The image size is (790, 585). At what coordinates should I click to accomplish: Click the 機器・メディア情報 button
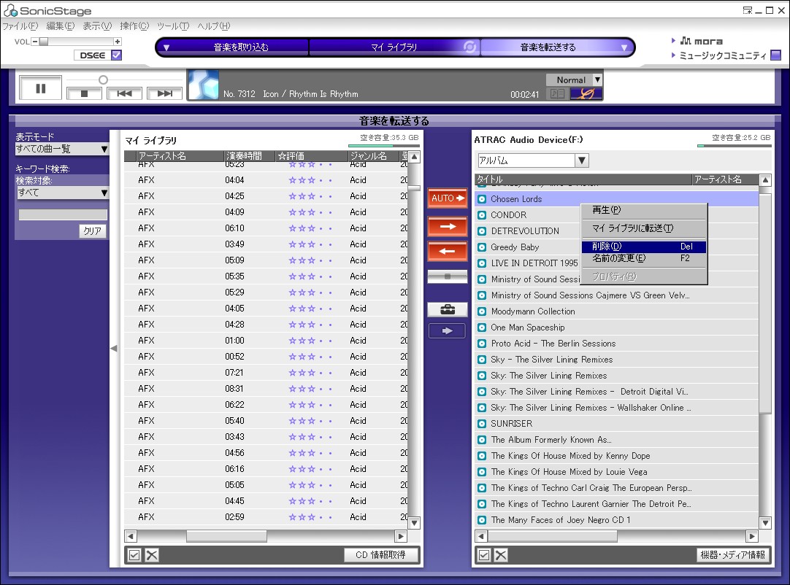point(732,555)
